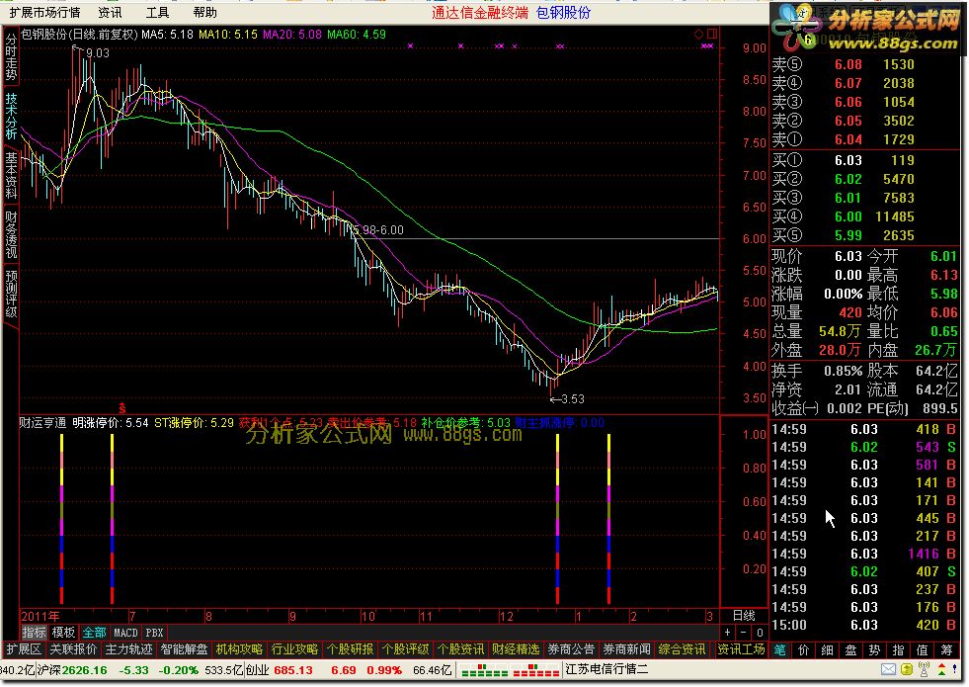Click the red split-window square icon above the chart
Viewport: 969px width, 687px height.
[712, 34]
